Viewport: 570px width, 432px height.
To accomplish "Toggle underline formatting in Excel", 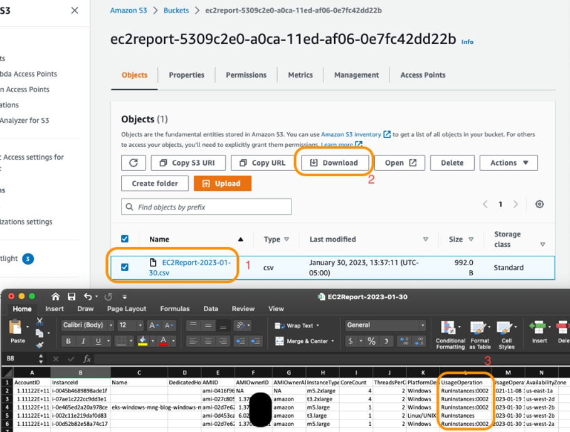I will pyautogui.click(x=98, y=340).
